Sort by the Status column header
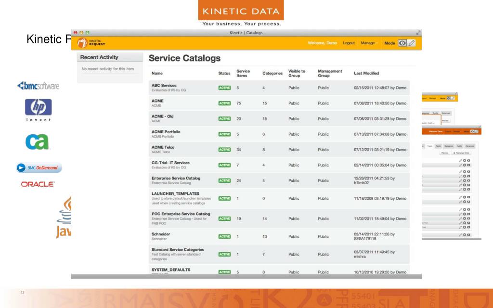The width and height of the screenshot is (493, 308). coord(224,73)
